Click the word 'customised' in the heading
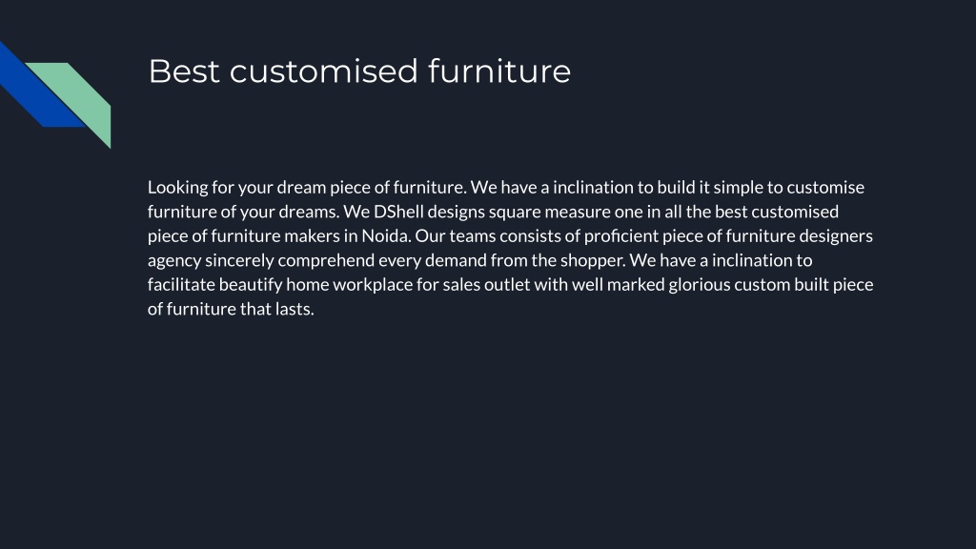 click(323, 71)
